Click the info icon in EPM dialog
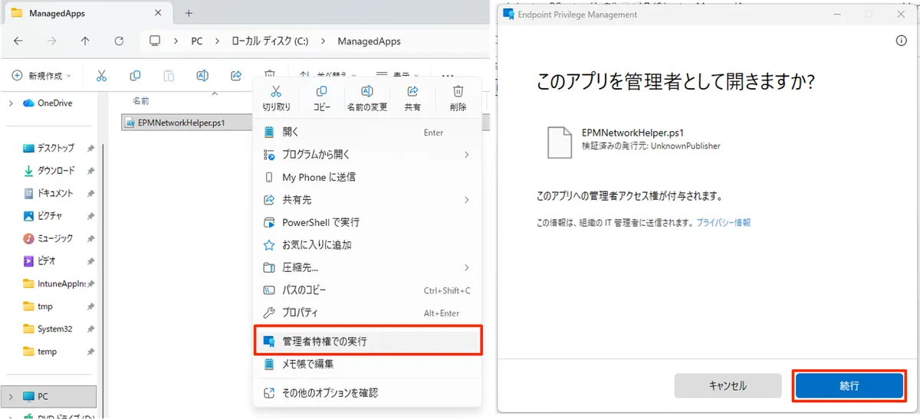920x419 pixels. pos(902,41)
